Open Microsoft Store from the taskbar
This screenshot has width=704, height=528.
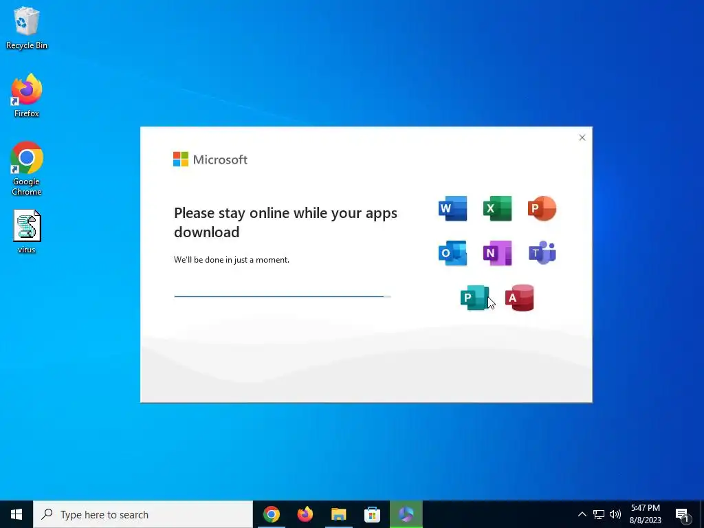[372, 514]
